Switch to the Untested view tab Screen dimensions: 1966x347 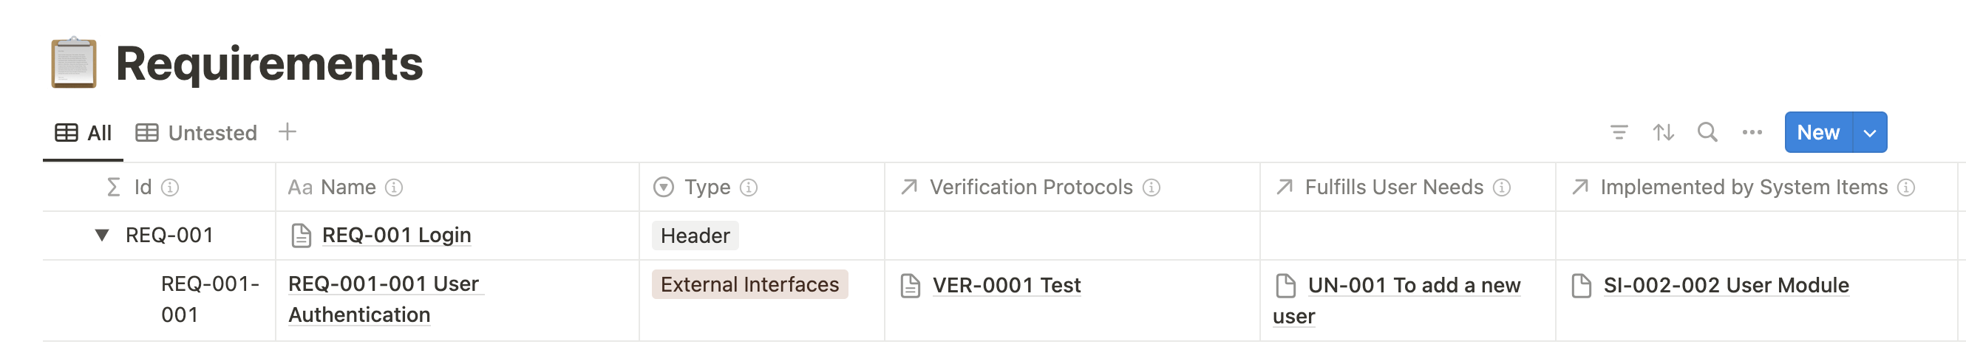pos(197,133)
